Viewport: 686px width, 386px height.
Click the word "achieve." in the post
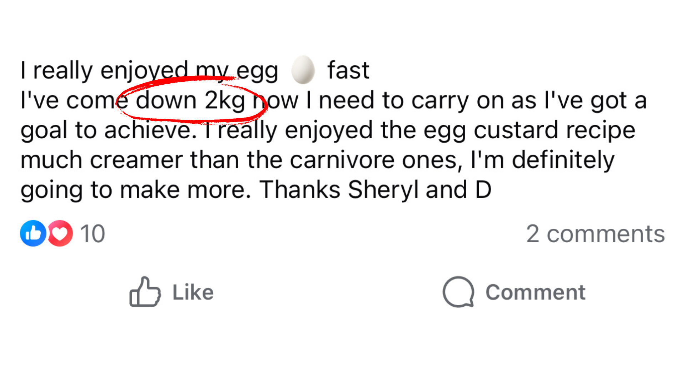click(150, 130)
